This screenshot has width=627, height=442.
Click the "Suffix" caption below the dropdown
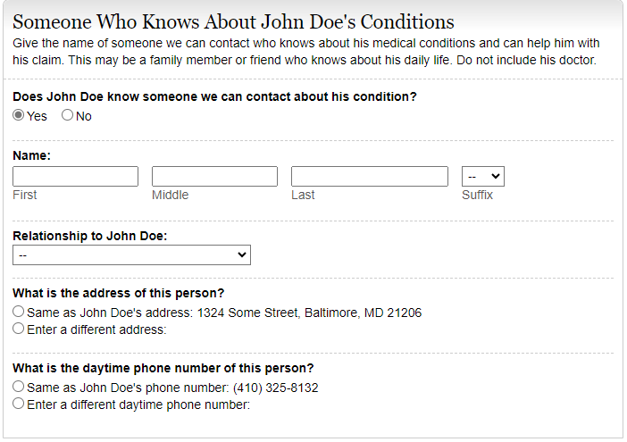477,195
